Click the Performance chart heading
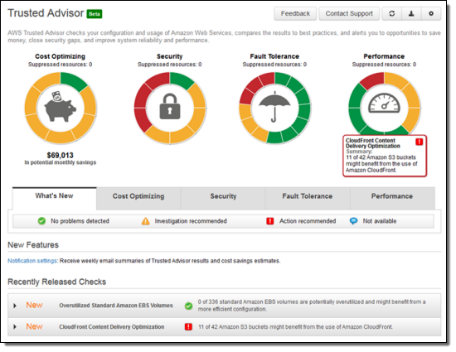 [x=384, y=56]
